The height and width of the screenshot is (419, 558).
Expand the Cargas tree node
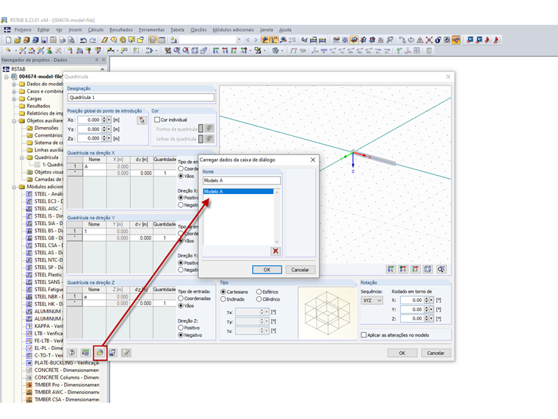(x=14, y=99)
